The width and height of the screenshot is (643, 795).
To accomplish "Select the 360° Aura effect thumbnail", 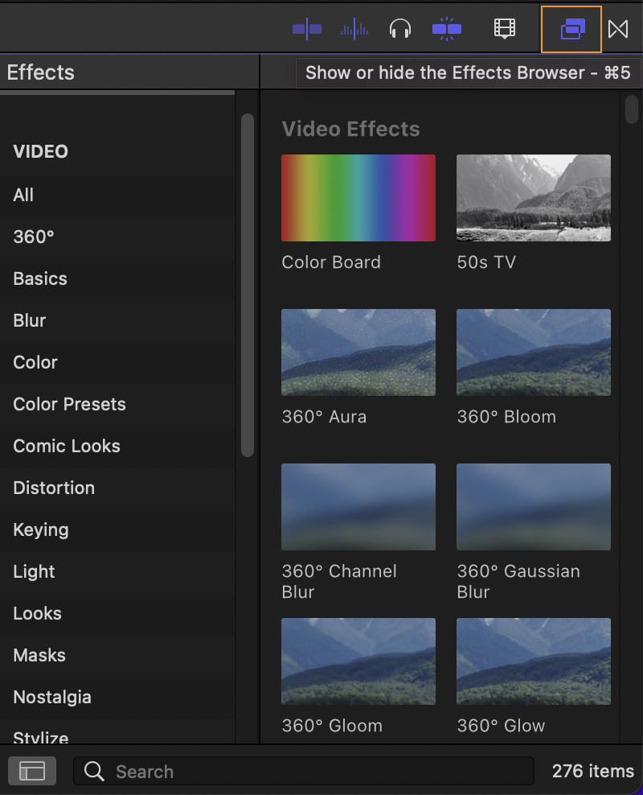I will pos(358,352).
